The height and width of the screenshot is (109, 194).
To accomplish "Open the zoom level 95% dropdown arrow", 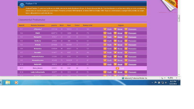I will pos(177,78).
